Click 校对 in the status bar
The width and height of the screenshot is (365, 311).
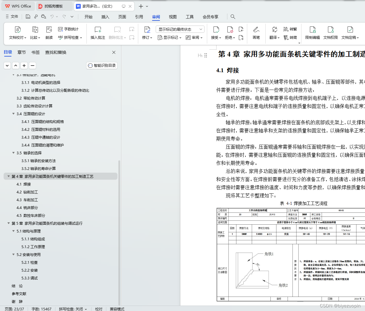pos(99,309)
